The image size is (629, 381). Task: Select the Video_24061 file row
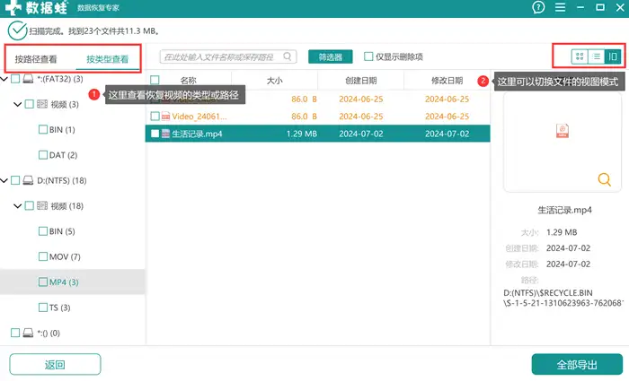(x=317, y=117)
